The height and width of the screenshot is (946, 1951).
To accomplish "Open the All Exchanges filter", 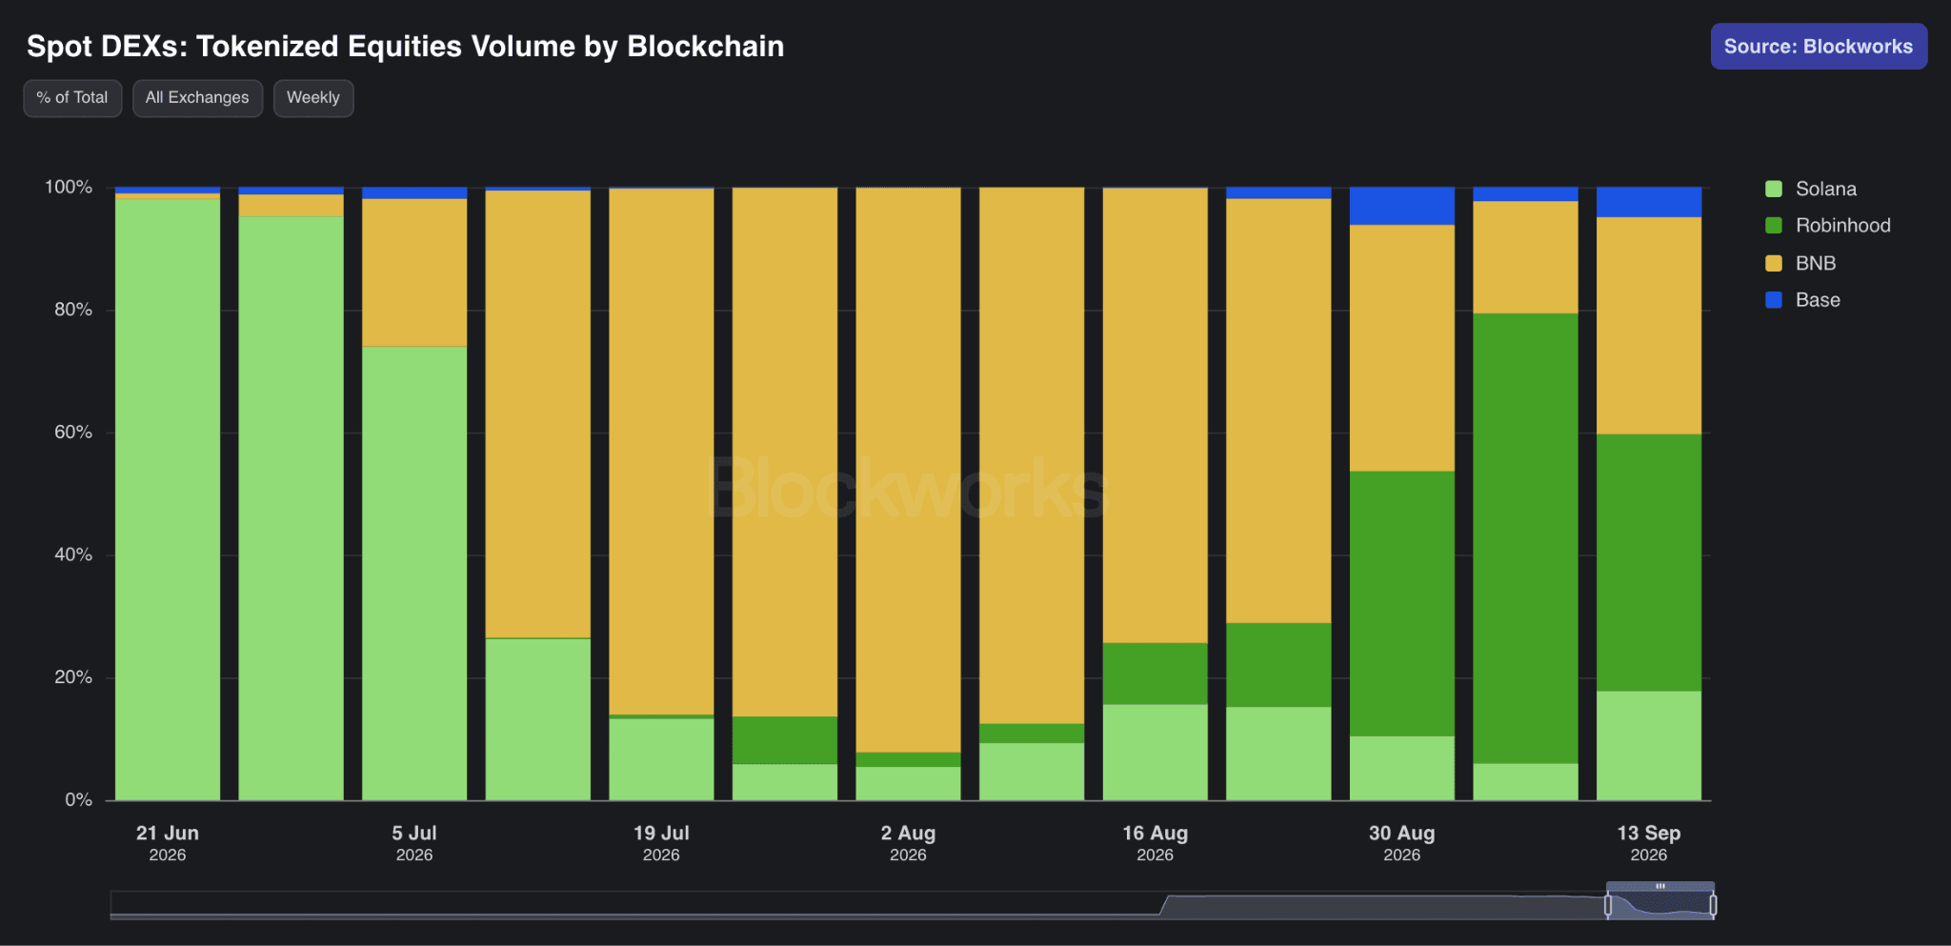I will click(x=197, y=98).
